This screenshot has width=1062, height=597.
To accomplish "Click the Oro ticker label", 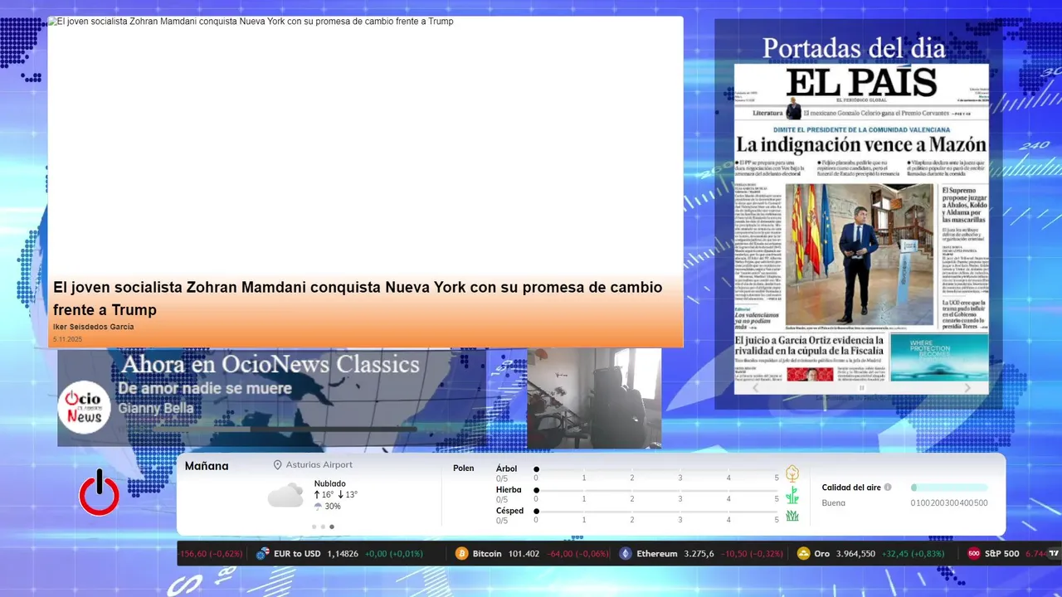I will pyautogui.click(x=821, y=553).
